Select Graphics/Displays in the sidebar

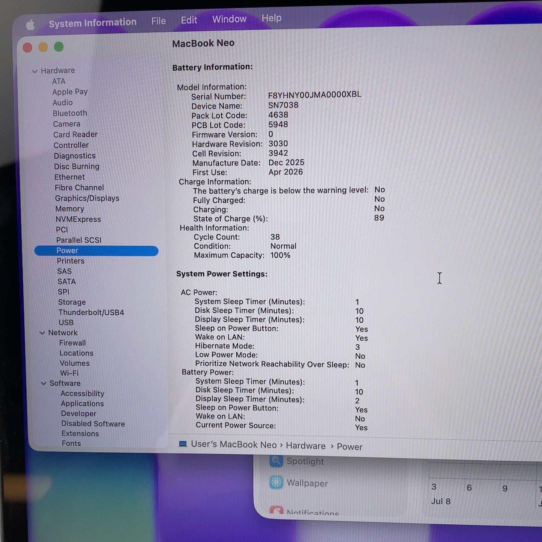coord(87,198)
